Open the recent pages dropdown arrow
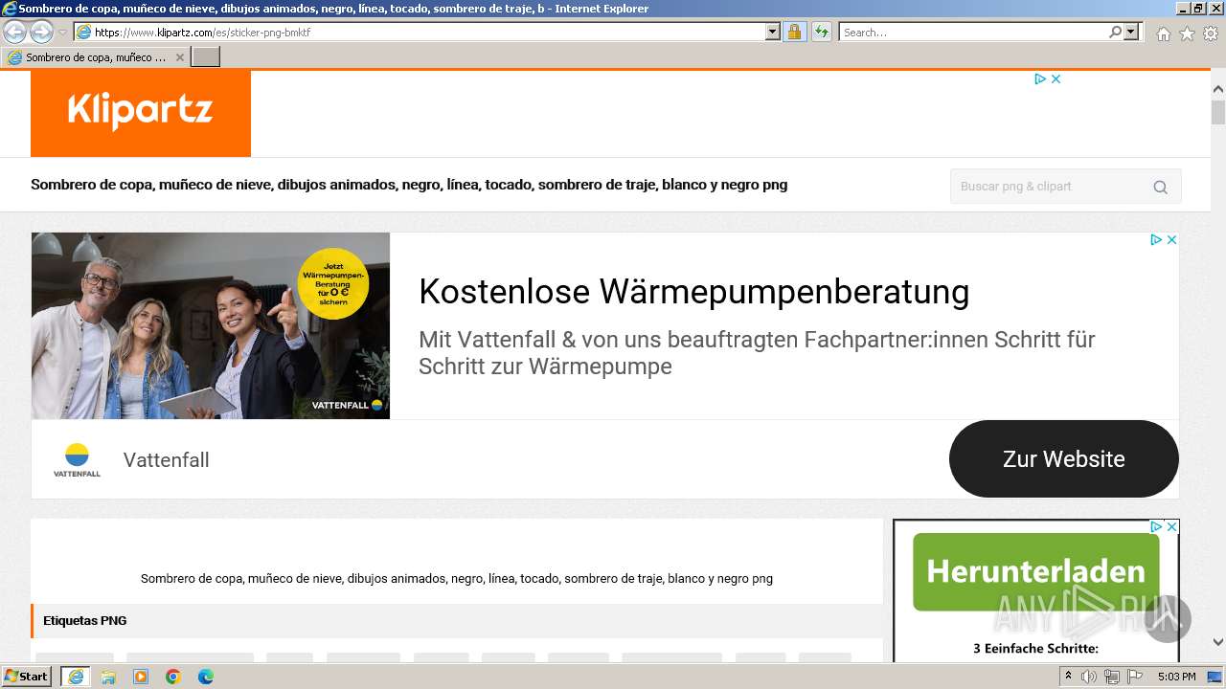The width and height of the screenshot is (1226, 689). pos(63,33)
